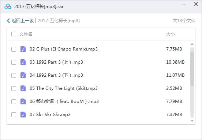
Task: Sort by the 文件名 column header
Action: coord(26,34)
